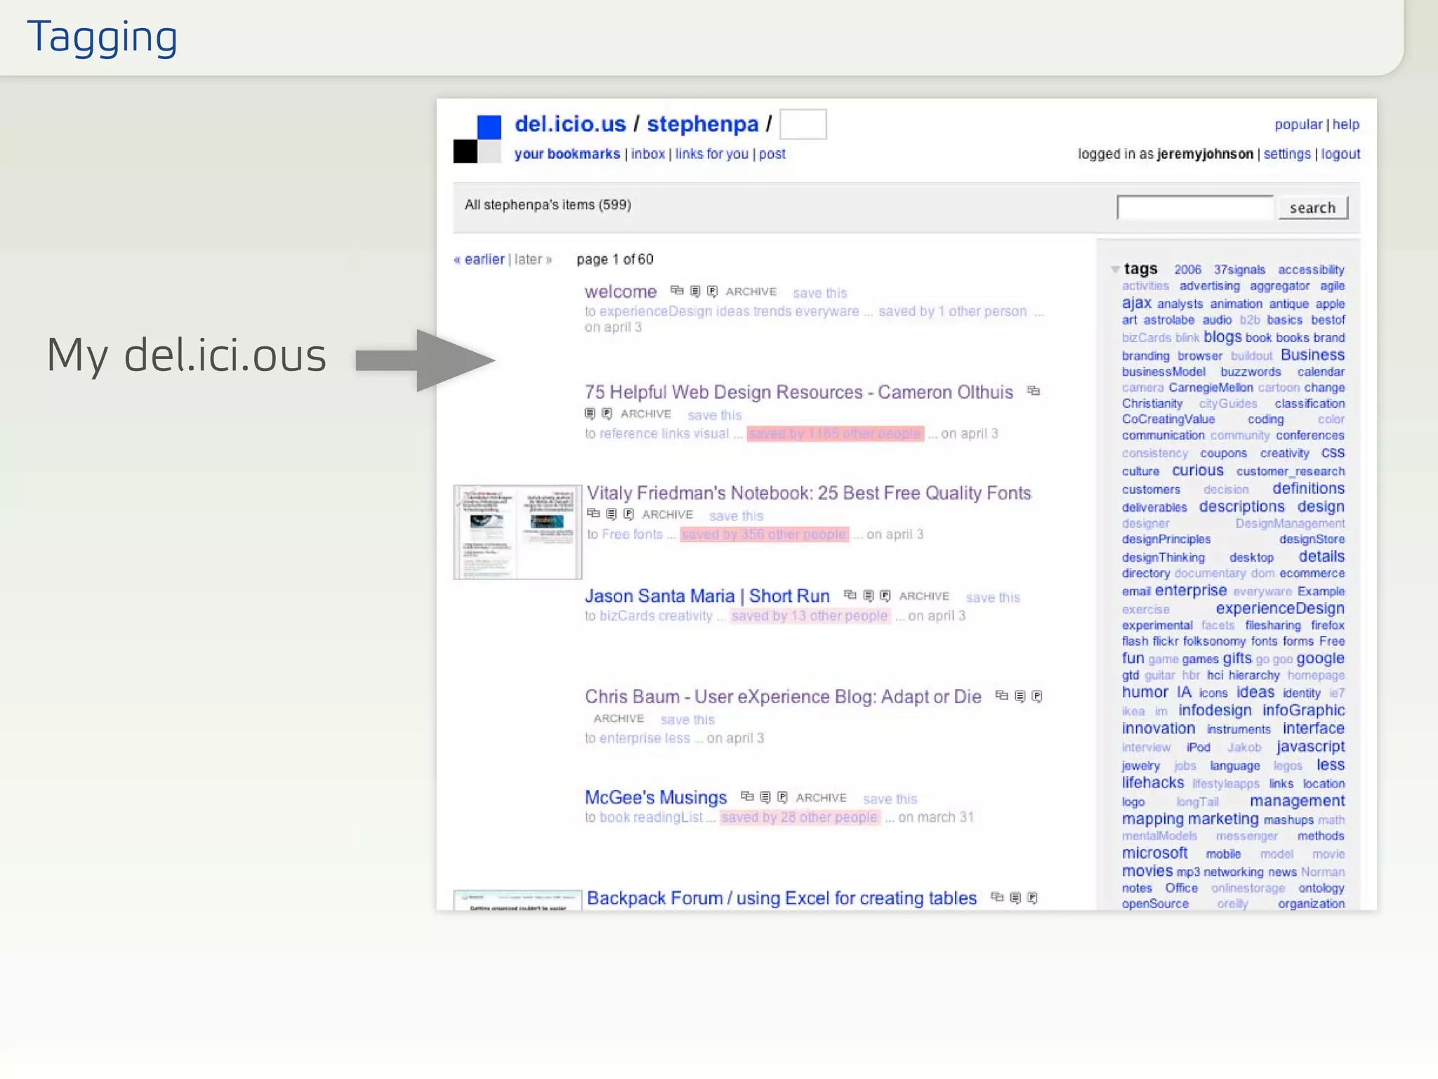Click the lined-note icon beside 'welcome'
The height and width of the screenshot is (1079, 1438).
(x=695, y=291)
